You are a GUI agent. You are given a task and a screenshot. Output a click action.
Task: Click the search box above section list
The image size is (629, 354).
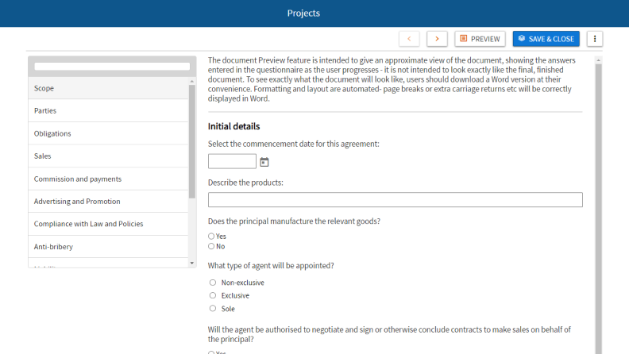click(x=112, y=67)
